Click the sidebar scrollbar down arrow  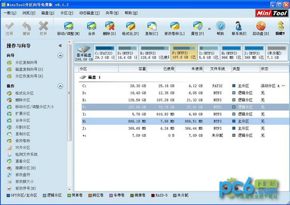click(69, 189)
